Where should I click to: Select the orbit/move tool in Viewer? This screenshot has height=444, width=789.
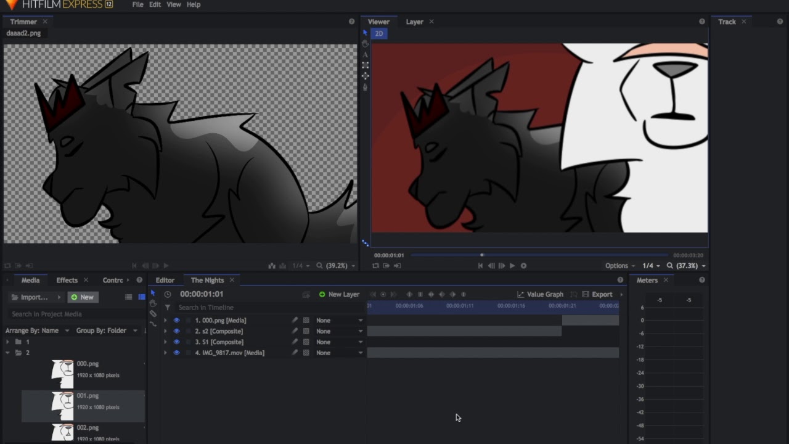coord(365,76)
